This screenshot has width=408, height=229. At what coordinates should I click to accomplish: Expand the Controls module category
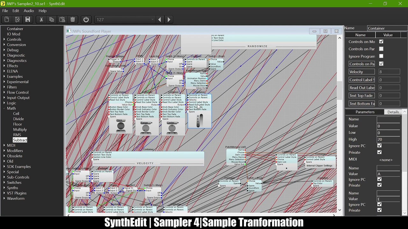pos(4,39)
